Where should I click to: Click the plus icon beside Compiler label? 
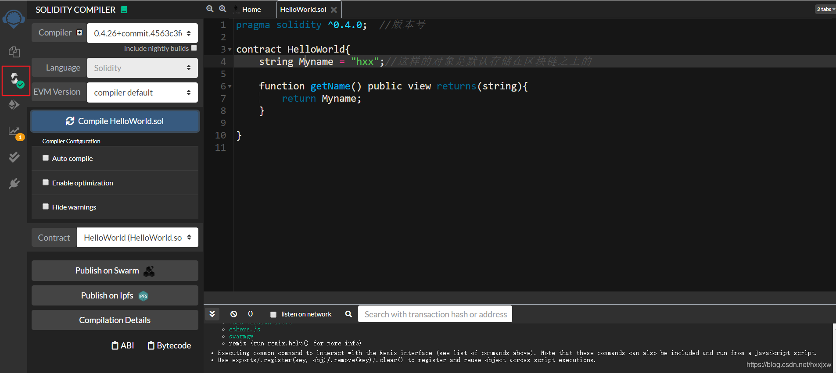(x=79, y=32)
